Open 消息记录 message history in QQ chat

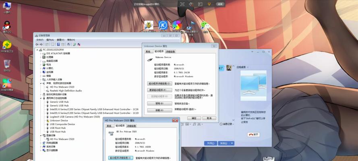(226, 124)
